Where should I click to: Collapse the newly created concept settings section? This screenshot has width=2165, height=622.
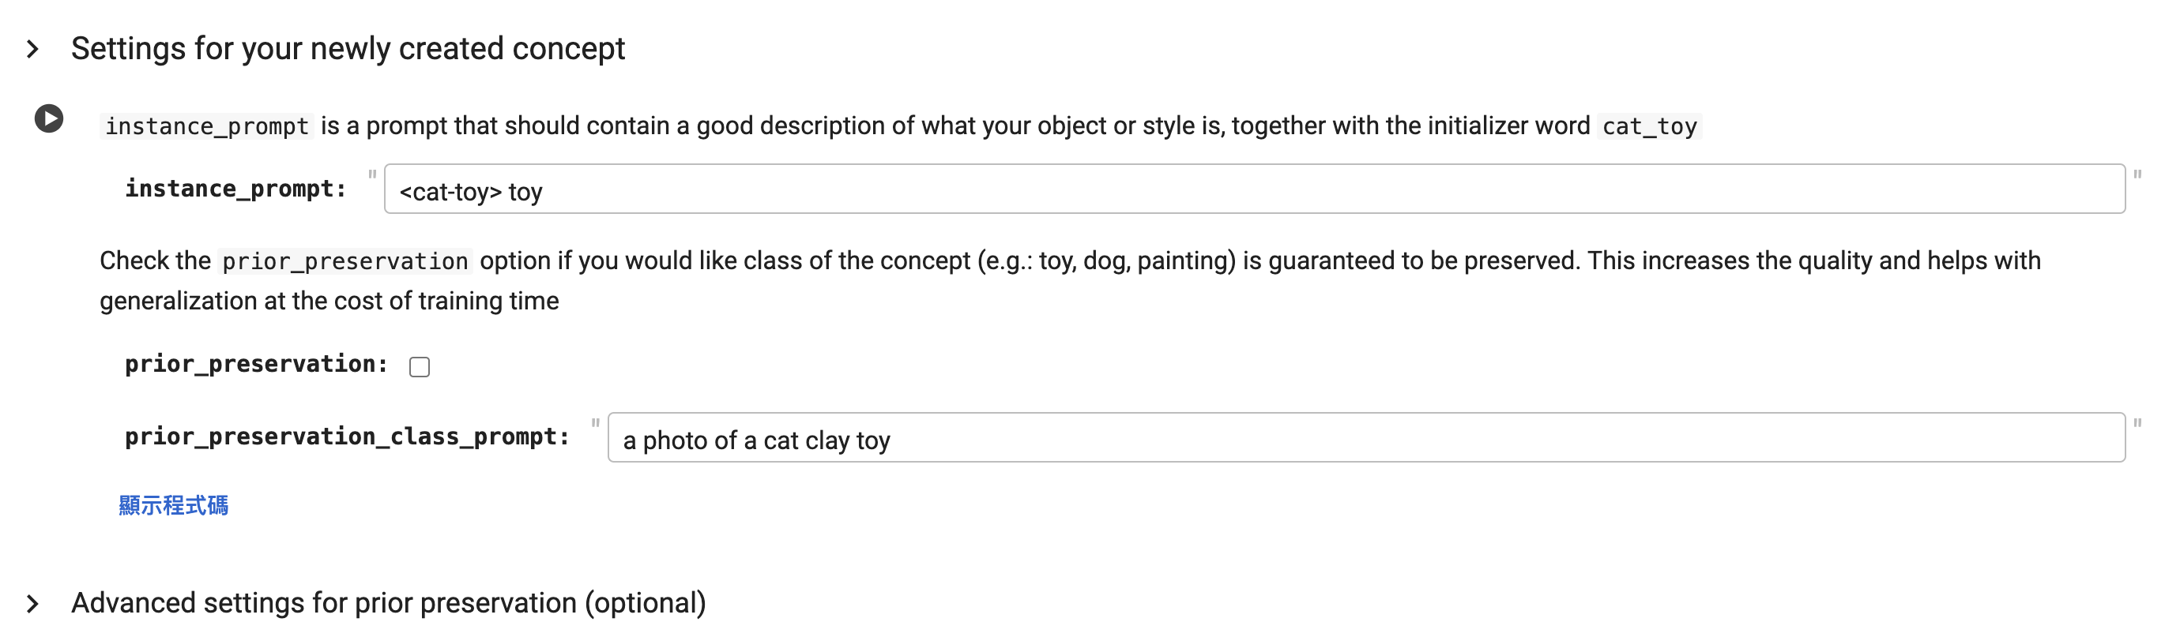pos(32,49)
